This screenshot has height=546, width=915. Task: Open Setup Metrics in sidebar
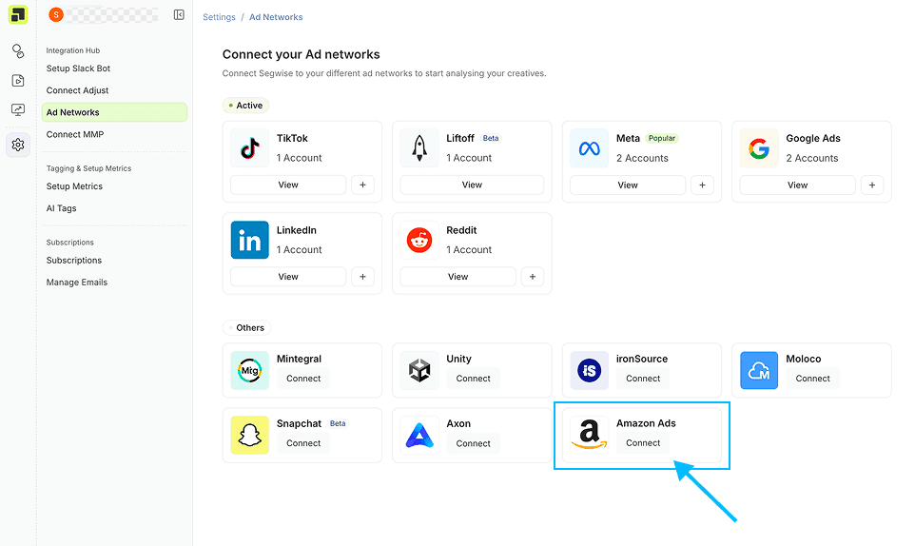(75, 186)
